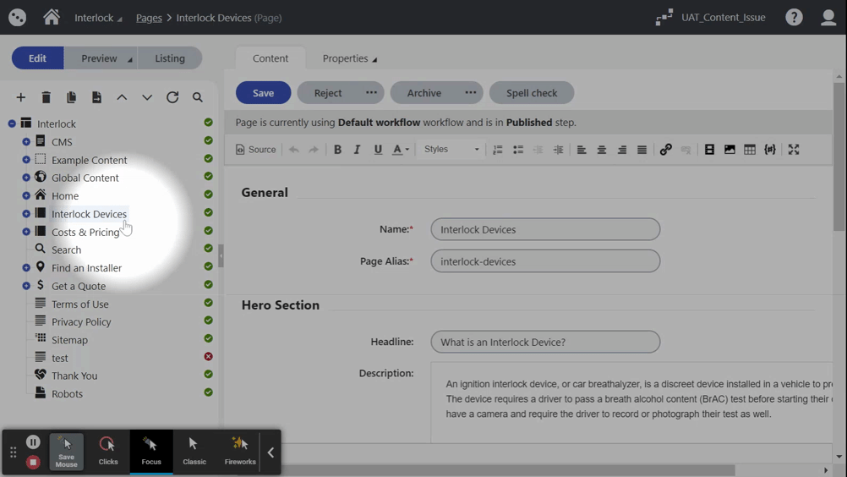Insert a link in the editor toolbar
Viewport: 847px width, 477px height.
tap(666, 150)
